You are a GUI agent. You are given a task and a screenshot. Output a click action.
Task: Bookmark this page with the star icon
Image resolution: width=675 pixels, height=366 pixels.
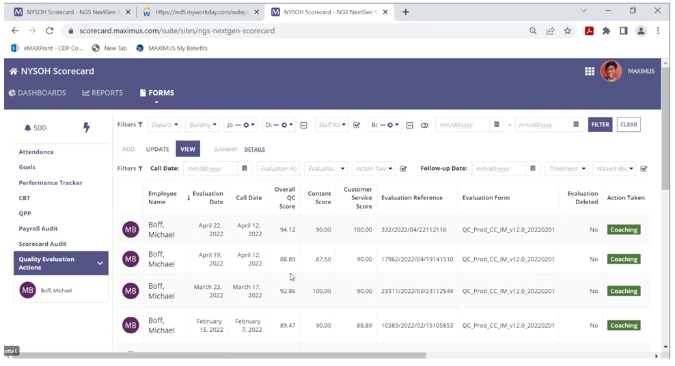point(567,31)
